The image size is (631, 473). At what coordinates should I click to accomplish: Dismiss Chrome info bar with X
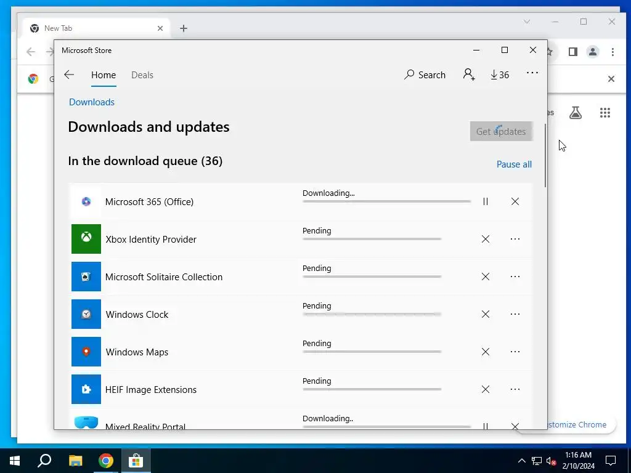click(611, 79)
